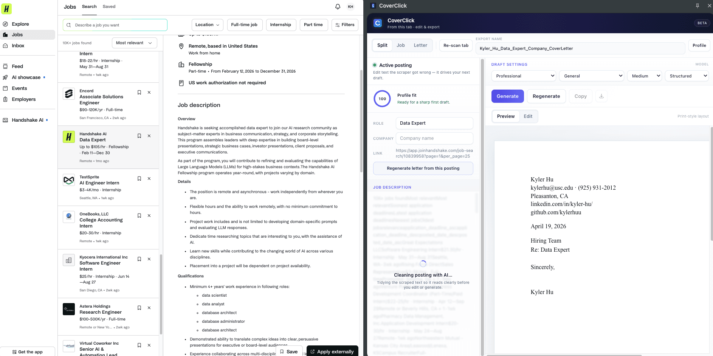Click the Regenerate button
Screen dimensions: 713x356
[546, 96]
